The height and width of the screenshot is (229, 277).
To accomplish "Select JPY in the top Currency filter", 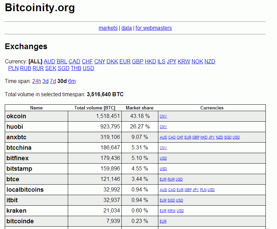I will (x=172, y=61).
